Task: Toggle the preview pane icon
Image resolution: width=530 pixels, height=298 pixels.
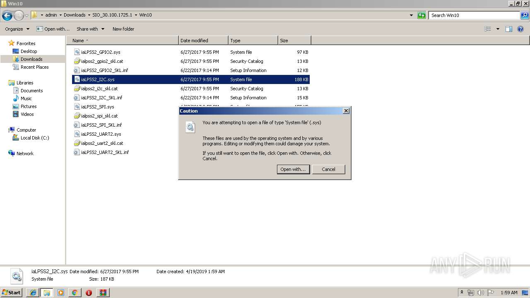Action: [509, 29]
